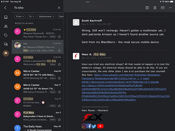Delete this email with the trash icon
The width and height of the screenshot is (175, 131).
pyautogui.click(x=155, y=8)
